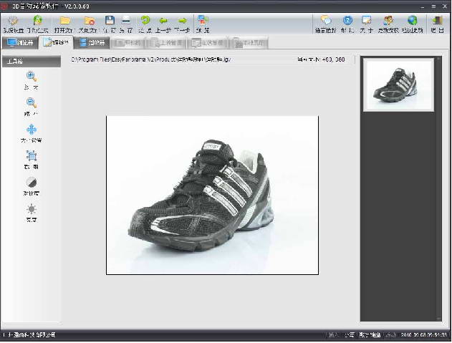
Task: Click the toolbox panel header
Action: [32, 61]
